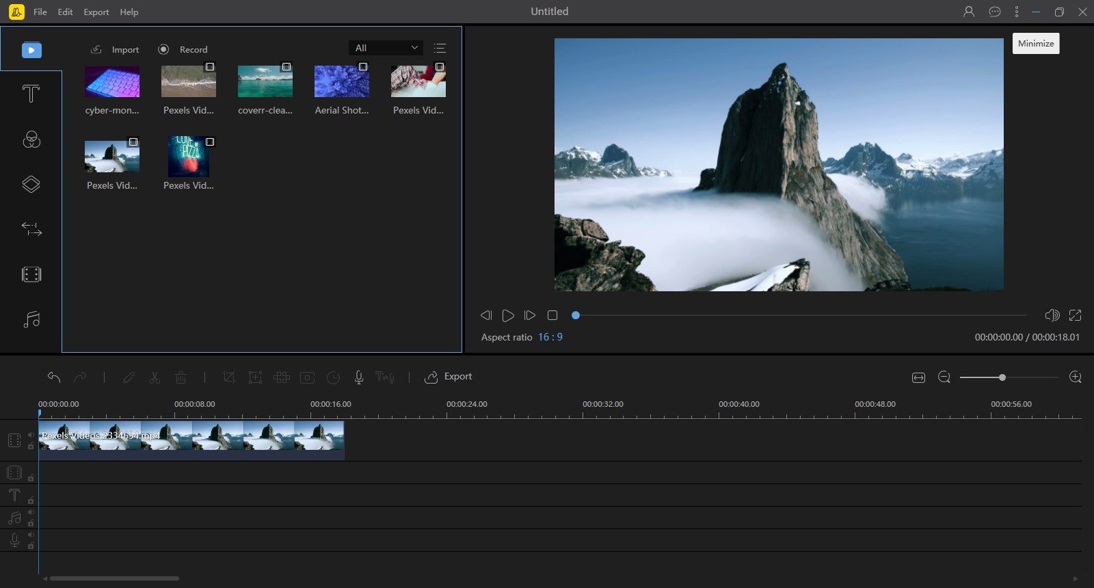Open the File menu
This screenshot has height=588, width=1094.
[40, 12]
